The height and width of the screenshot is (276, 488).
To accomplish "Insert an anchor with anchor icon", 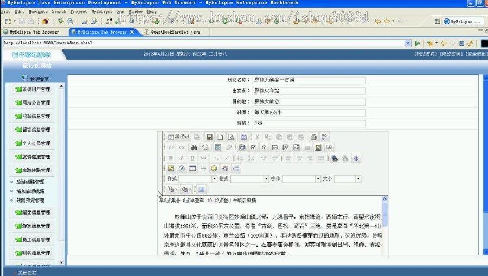I will [356, 158].
